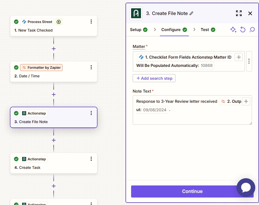Open the chat support bubble
Screen dimensions: 259x205
point(246,188)
